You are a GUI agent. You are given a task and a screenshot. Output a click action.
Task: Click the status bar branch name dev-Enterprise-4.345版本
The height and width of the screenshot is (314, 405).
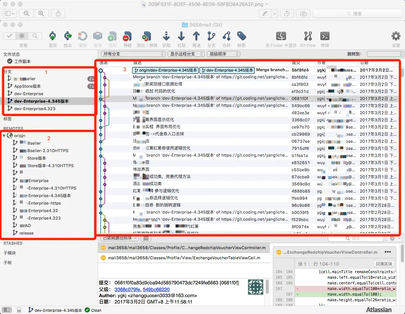[x=58, y=310]
